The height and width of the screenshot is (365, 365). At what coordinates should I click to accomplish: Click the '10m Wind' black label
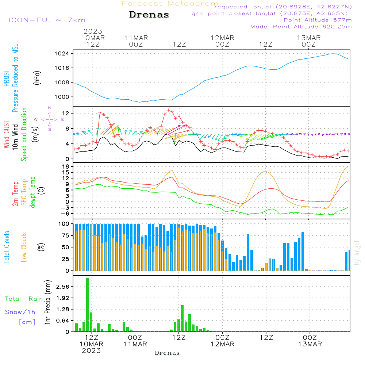click(15, 137)
